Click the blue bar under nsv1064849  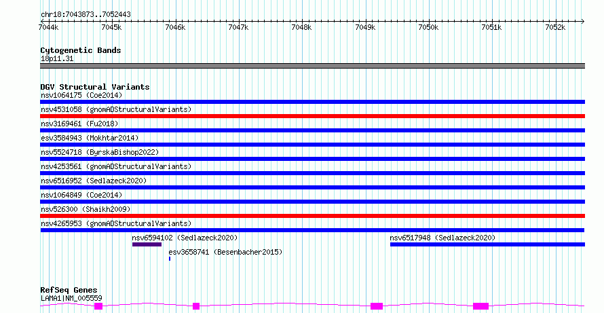pos(312,202)
